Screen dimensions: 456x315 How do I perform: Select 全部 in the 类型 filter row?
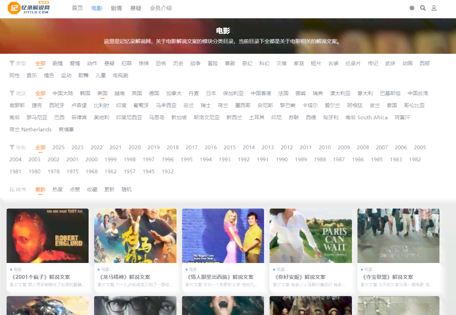click(40, 63)
